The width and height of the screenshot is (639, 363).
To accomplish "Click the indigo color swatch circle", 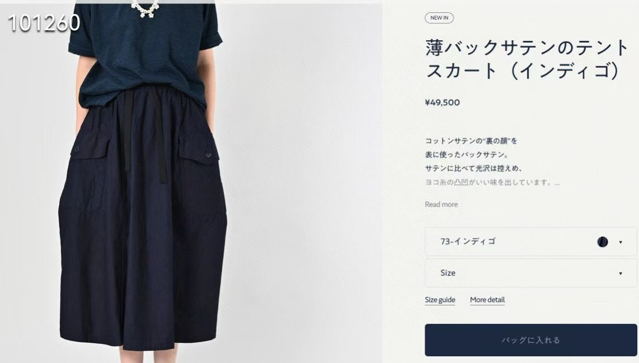I will (602, 242).
